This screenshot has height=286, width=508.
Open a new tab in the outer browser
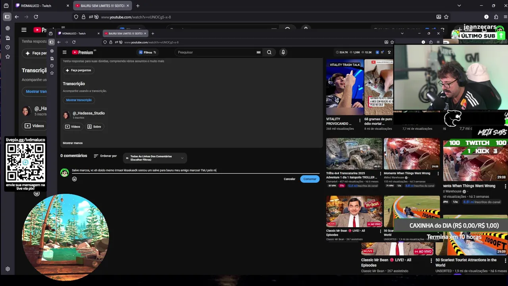138,6
